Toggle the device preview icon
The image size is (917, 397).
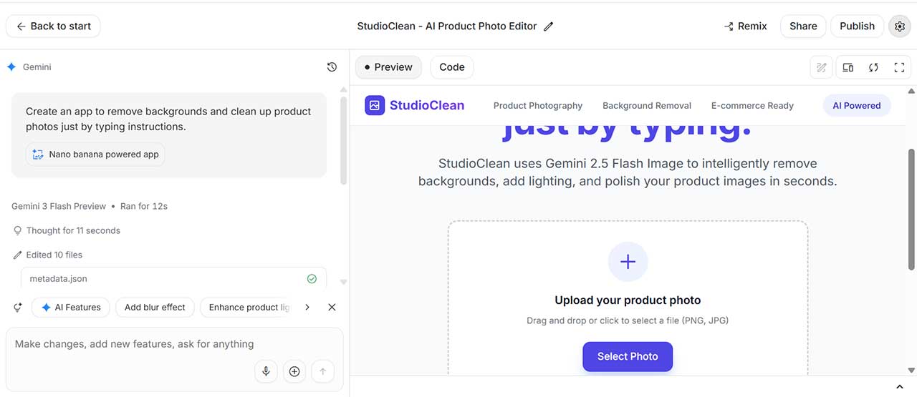point(848,67)
